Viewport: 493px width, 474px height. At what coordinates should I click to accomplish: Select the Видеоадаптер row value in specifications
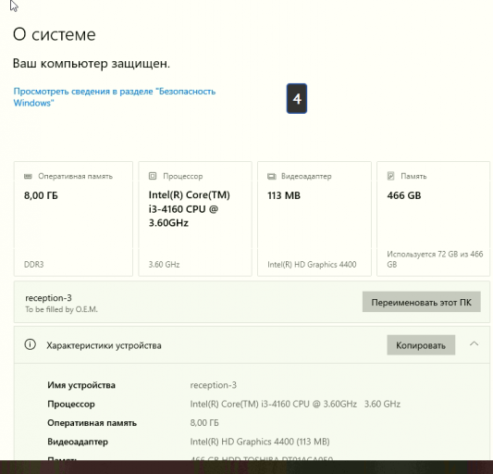260,442
